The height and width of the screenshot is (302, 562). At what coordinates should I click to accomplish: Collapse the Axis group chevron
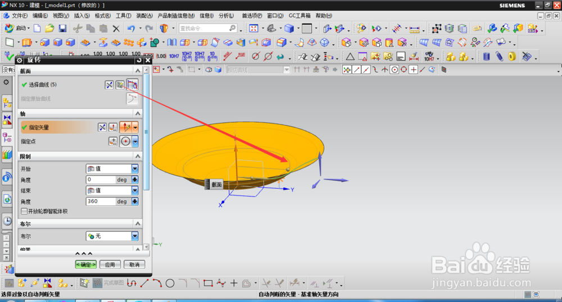click(138, 113)
